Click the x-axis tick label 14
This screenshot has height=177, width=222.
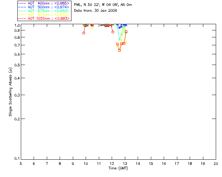(138, 164)
